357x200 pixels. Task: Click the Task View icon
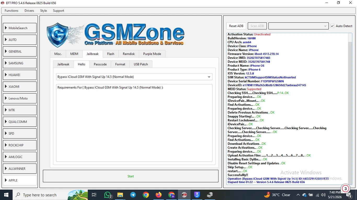[x=94, y=195]
